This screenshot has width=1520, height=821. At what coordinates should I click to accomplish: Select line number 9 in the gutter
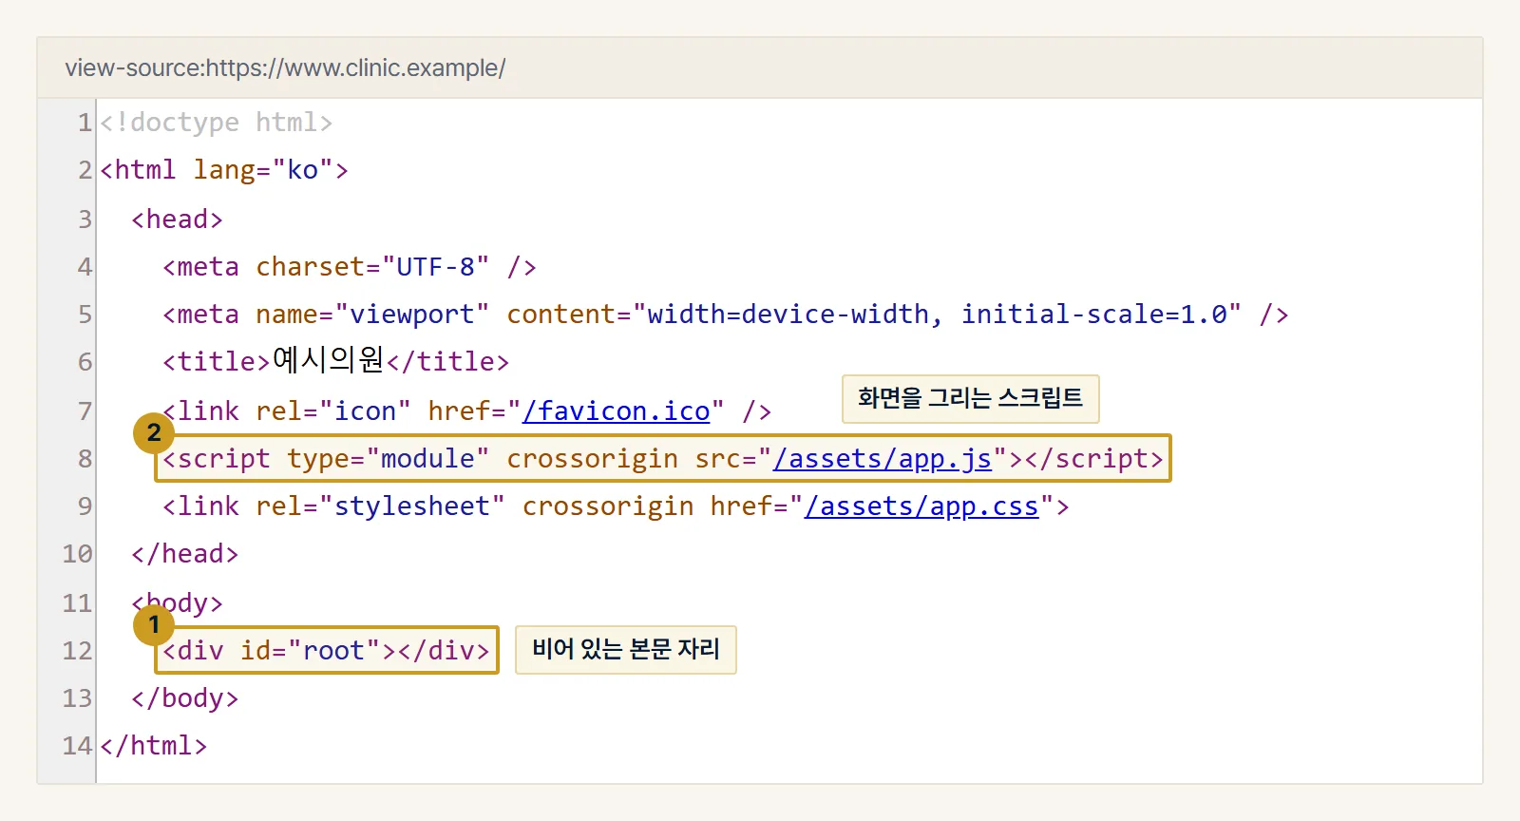point(85,506)
